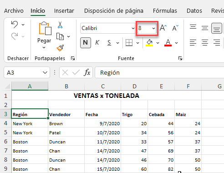Apply red font color A
This screenshot has width=224, height=173.
pyautogui.click(x=168, y=43)
